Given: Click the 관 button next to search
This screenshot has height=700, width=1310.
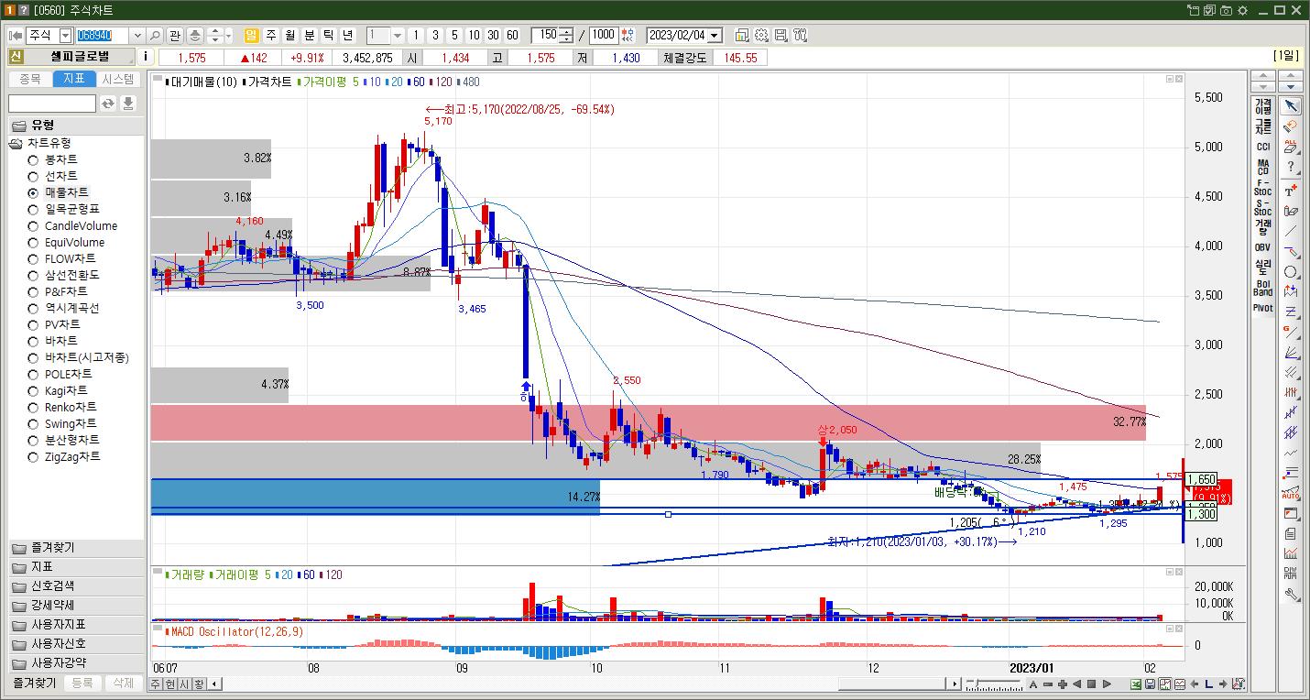Looking at the screenshot, I should click(174, 35).
